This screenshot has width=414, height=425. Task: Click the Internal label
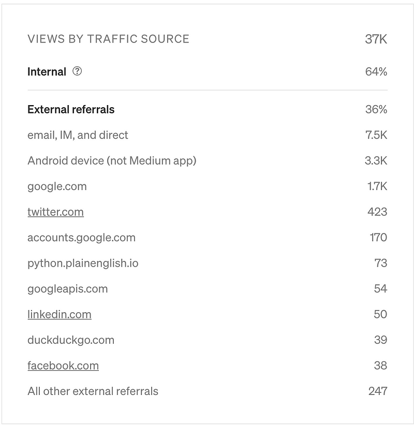47,72
